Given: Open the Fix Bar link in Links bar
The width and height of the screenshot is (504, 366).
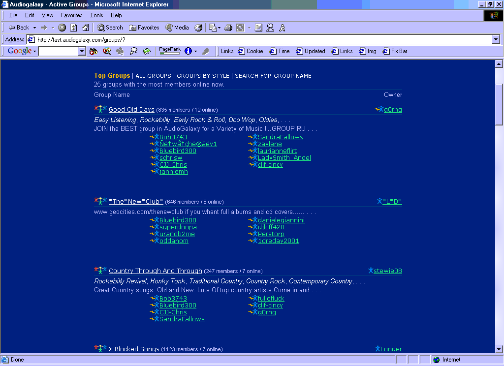Looking at the screenshot, I should click(x=395, y=51).
